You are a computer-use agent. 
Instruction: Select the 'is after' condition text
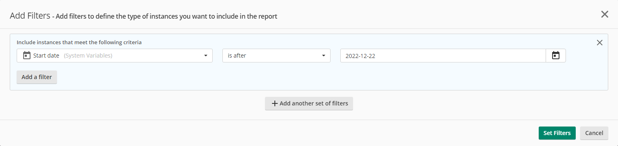point(237,56)
